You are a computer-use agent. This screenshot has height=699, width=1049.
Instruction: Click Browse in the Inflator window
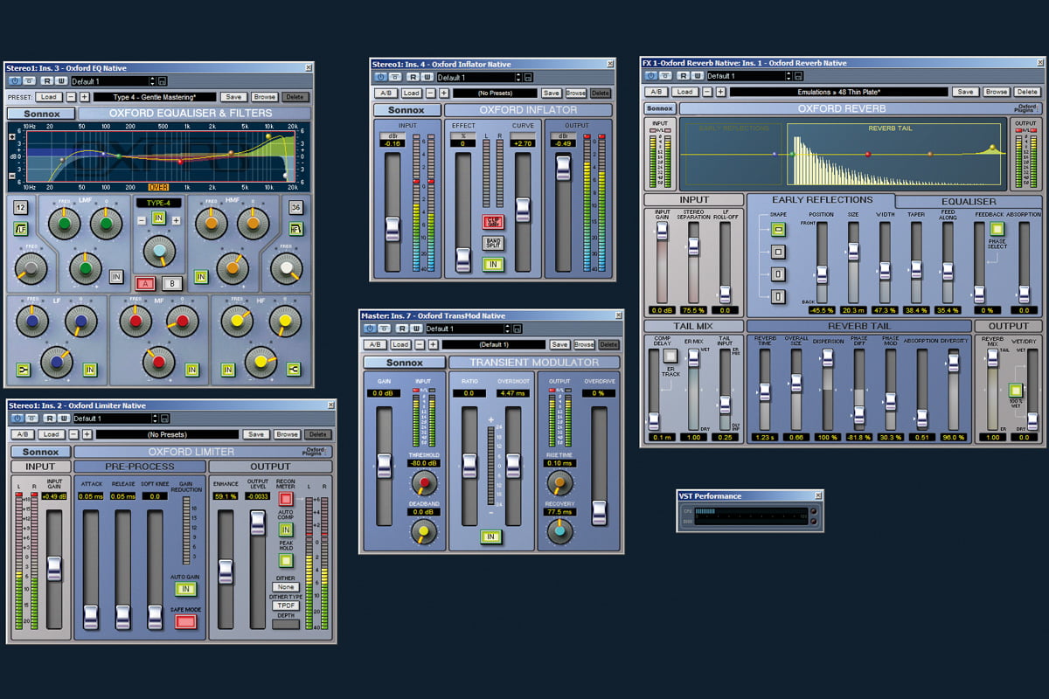click(576, 93)
